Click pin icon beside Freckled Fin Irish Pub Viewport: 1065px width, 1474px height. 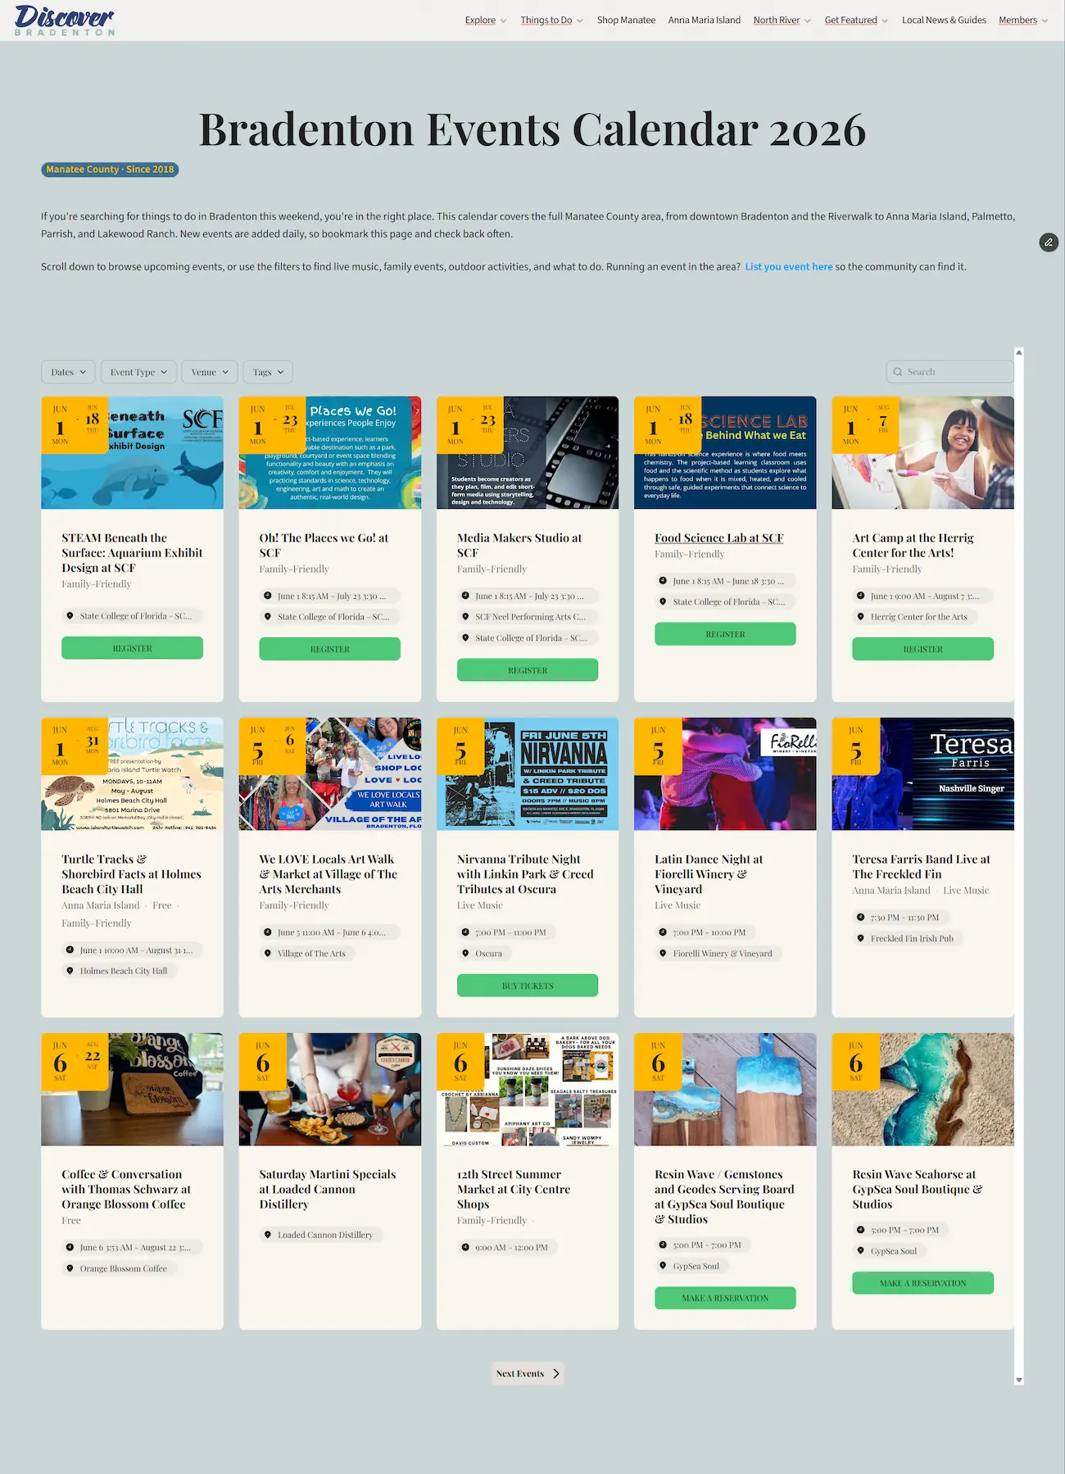click(860, 939)
